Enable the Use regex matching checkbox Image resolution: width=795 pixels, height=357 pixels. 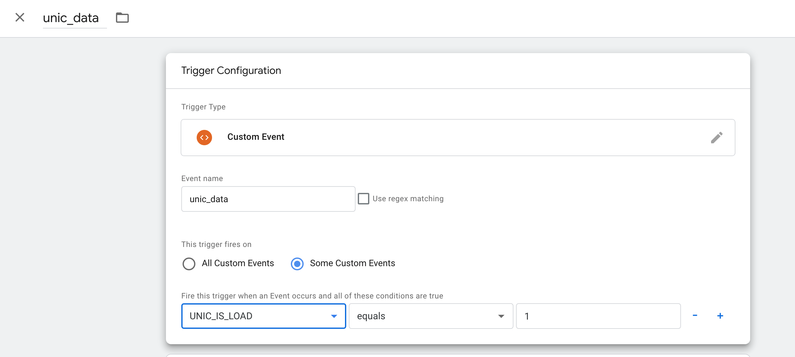[x=364, y=199]
